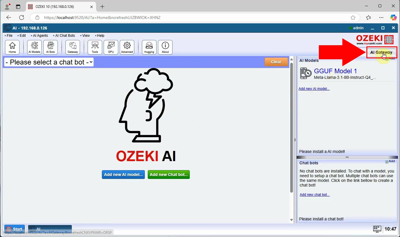View site information lock icon

[x=37, y=18]
